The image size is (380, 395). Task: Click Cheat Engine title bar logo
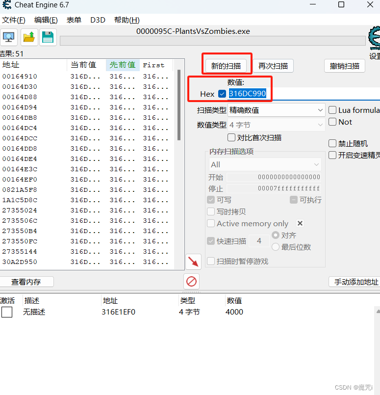[6, 5]
